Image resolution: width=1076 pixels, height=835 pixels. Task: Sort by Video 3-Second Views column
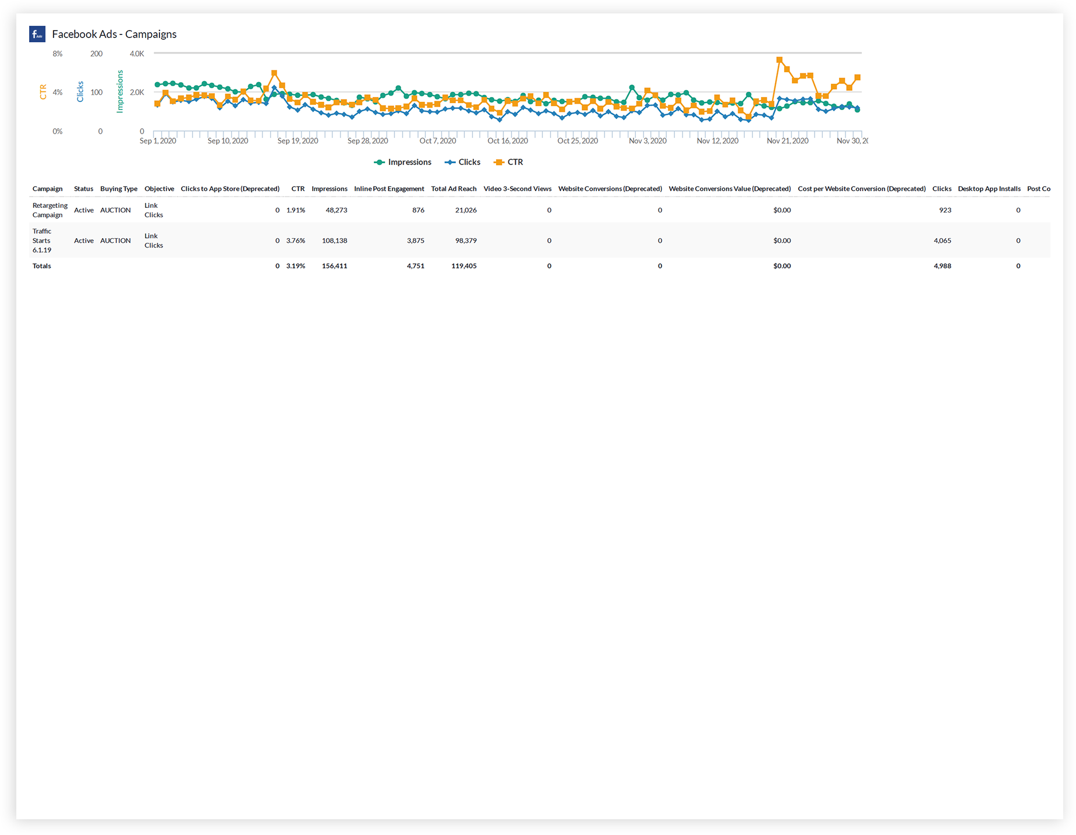(x=517, y=189)
